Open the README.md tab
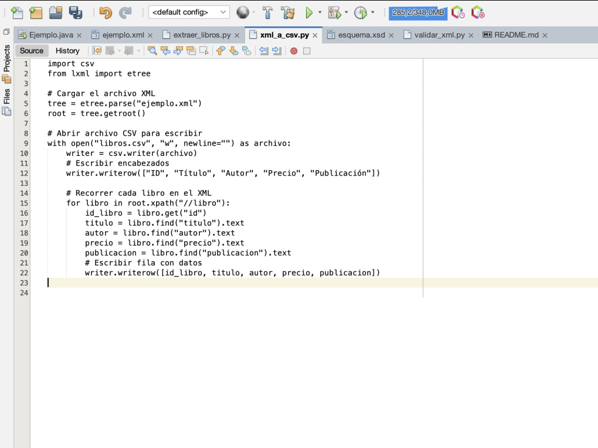598x448 pixels. click(517, 35)
